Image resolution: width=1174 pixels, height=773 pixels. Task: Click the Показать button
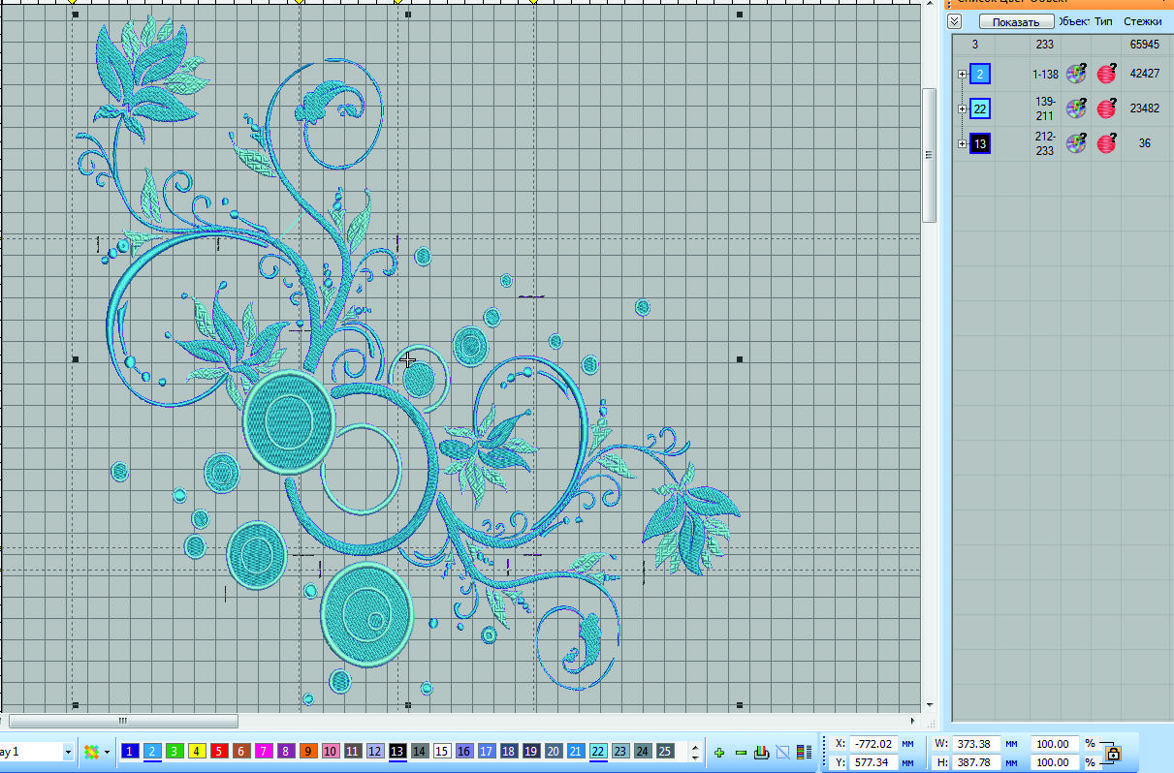pos(1015,21)
